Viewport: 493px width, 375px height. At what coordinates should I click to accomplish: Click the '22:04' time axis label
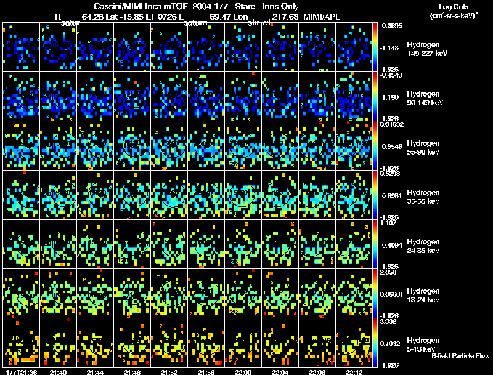click(x=280, y=372)
